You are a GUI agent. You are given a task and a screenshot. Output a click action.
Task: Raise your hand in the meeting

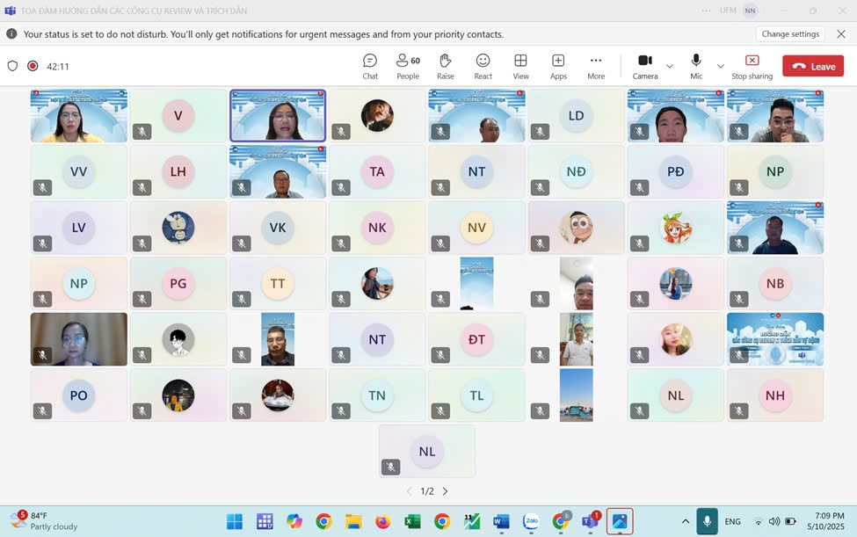[x=446, y=66]
